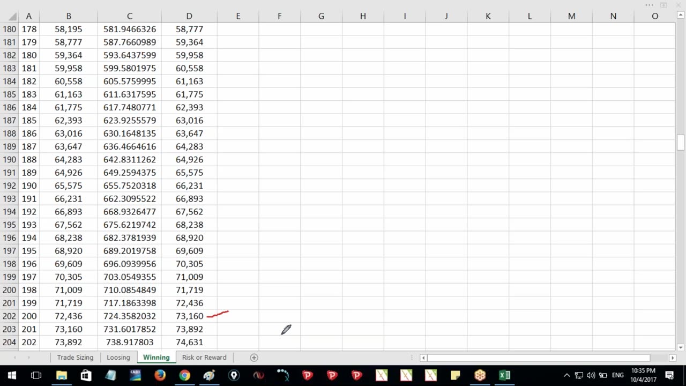Click cell containing 611.6317595
This screenshot has width=686, height=386.
point(130,94)
